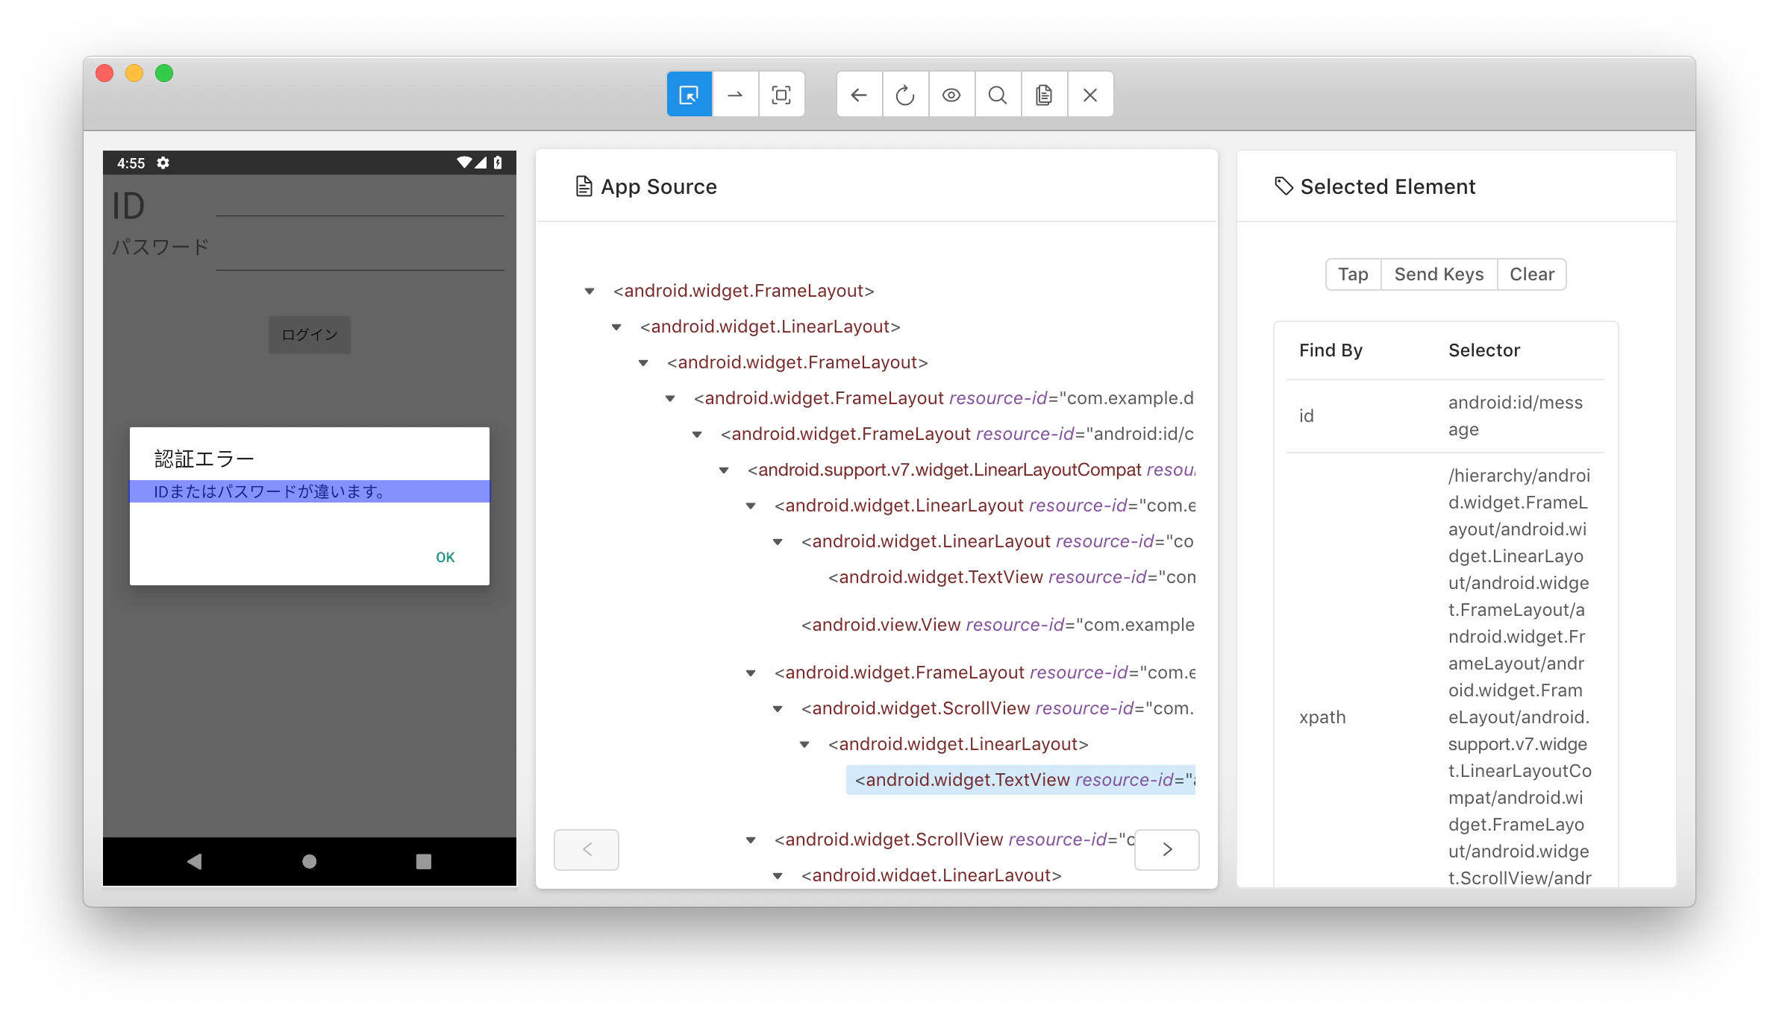1779x1017 pixels.
Task: Select the android.view.View node
Action: tap(998, 625)
